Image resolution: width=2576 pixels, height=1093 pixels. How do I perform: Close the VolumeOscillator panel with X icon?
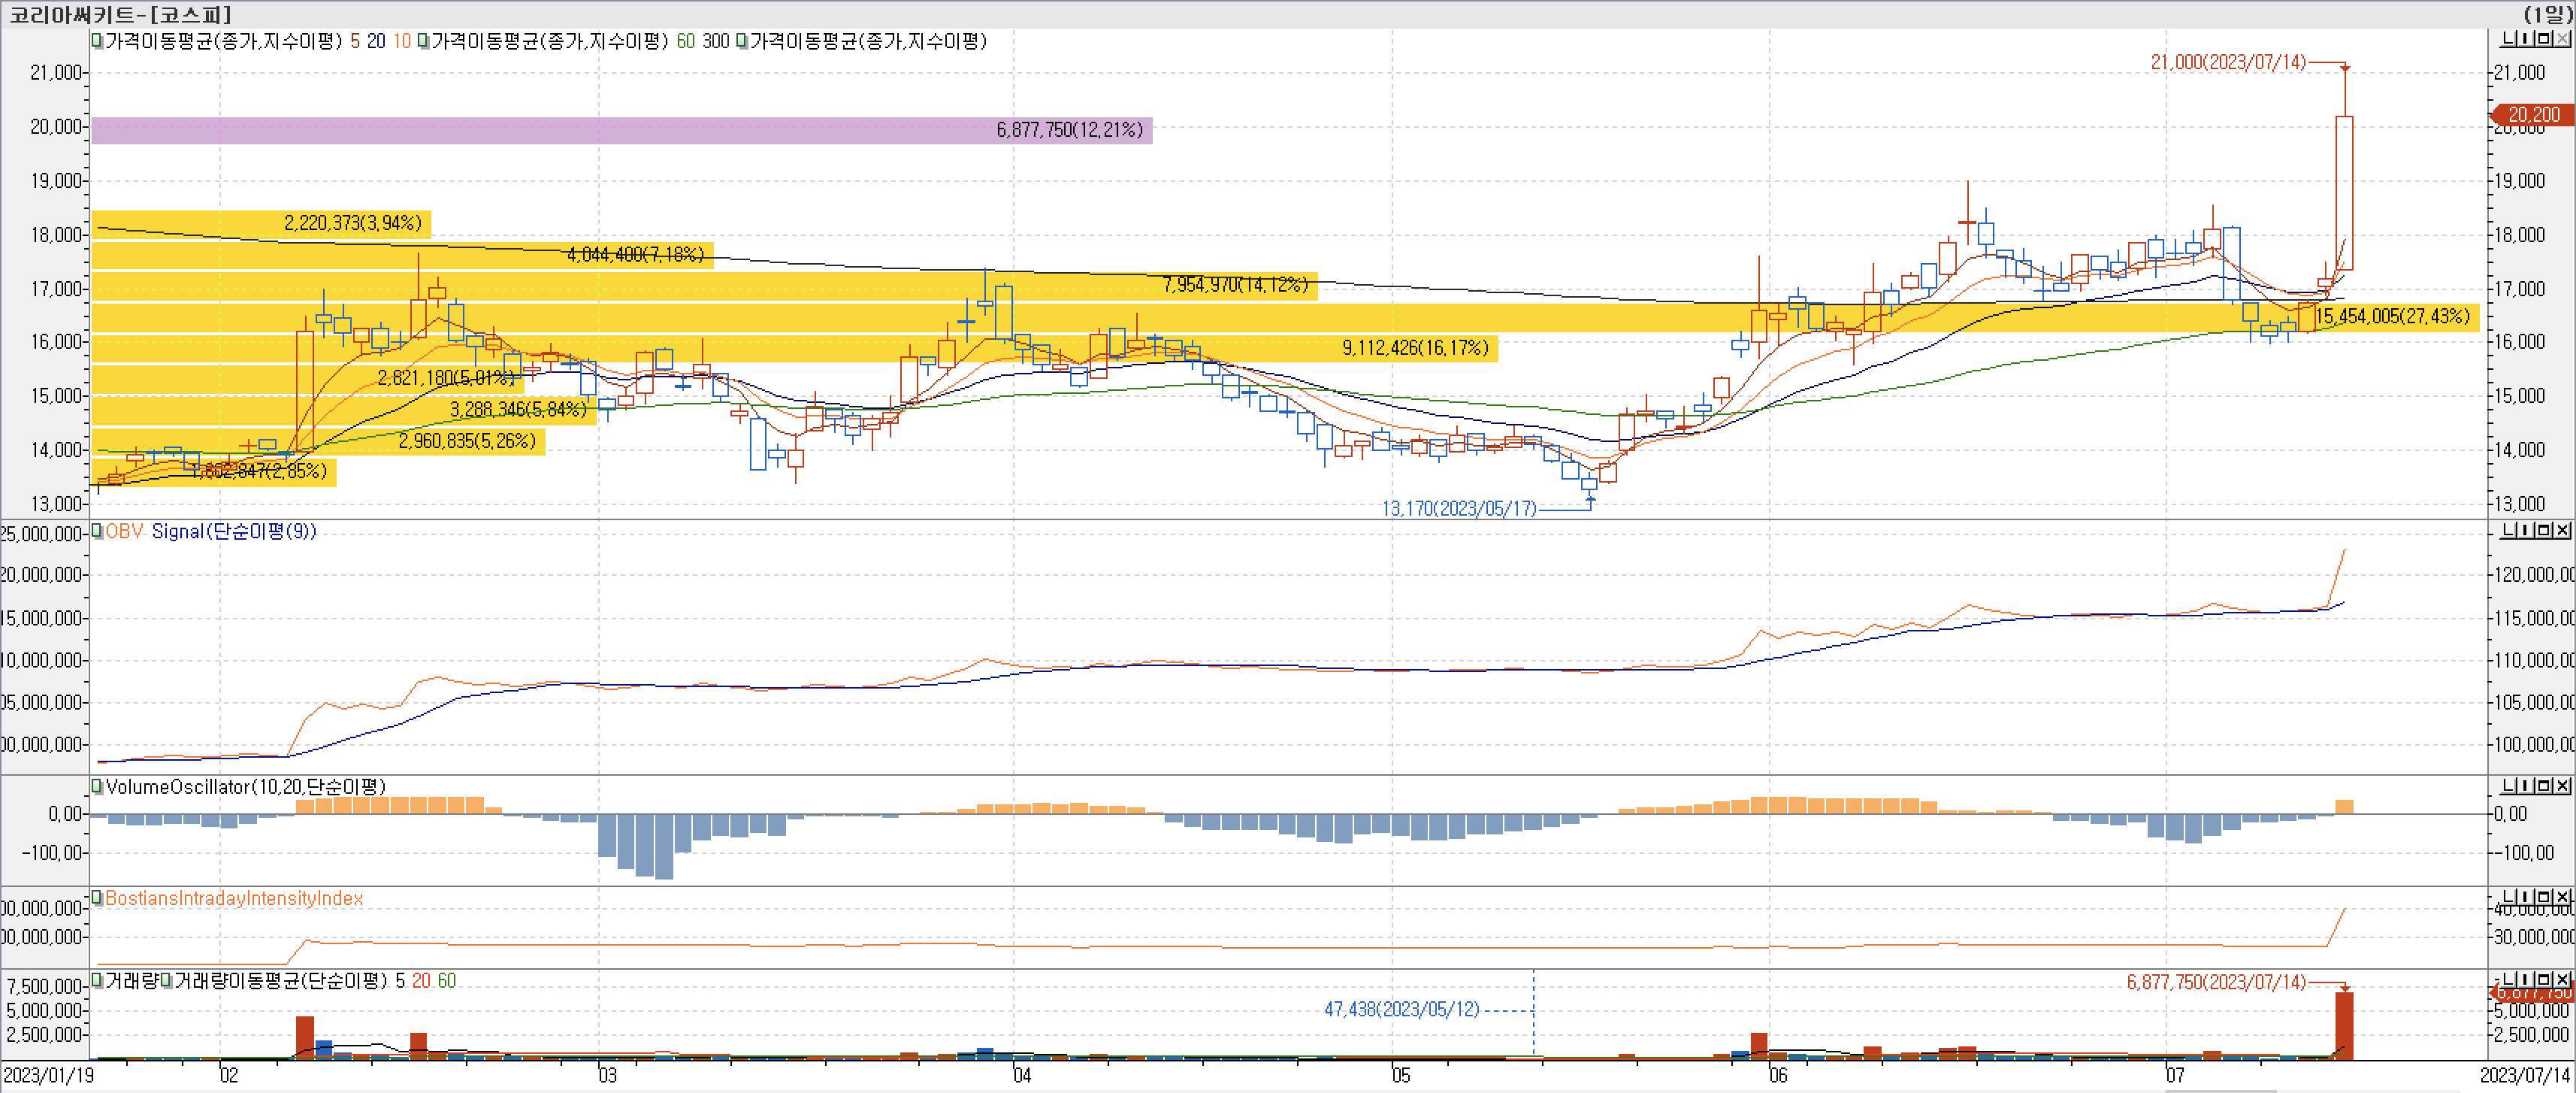tap(2563, 786)
